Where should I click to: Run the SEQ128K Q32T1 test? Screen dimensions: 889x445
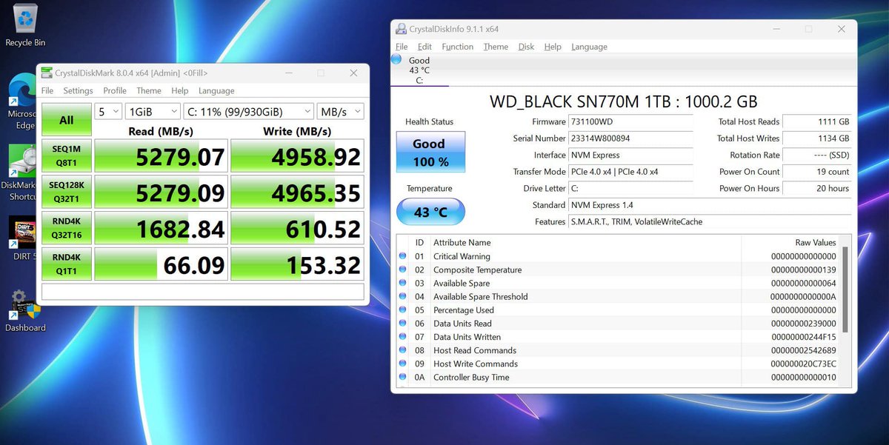point(67,193)
